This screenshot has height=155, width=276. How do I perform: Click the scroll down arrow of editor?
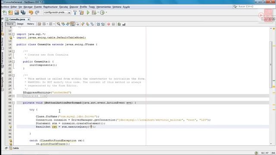(271, 144)
